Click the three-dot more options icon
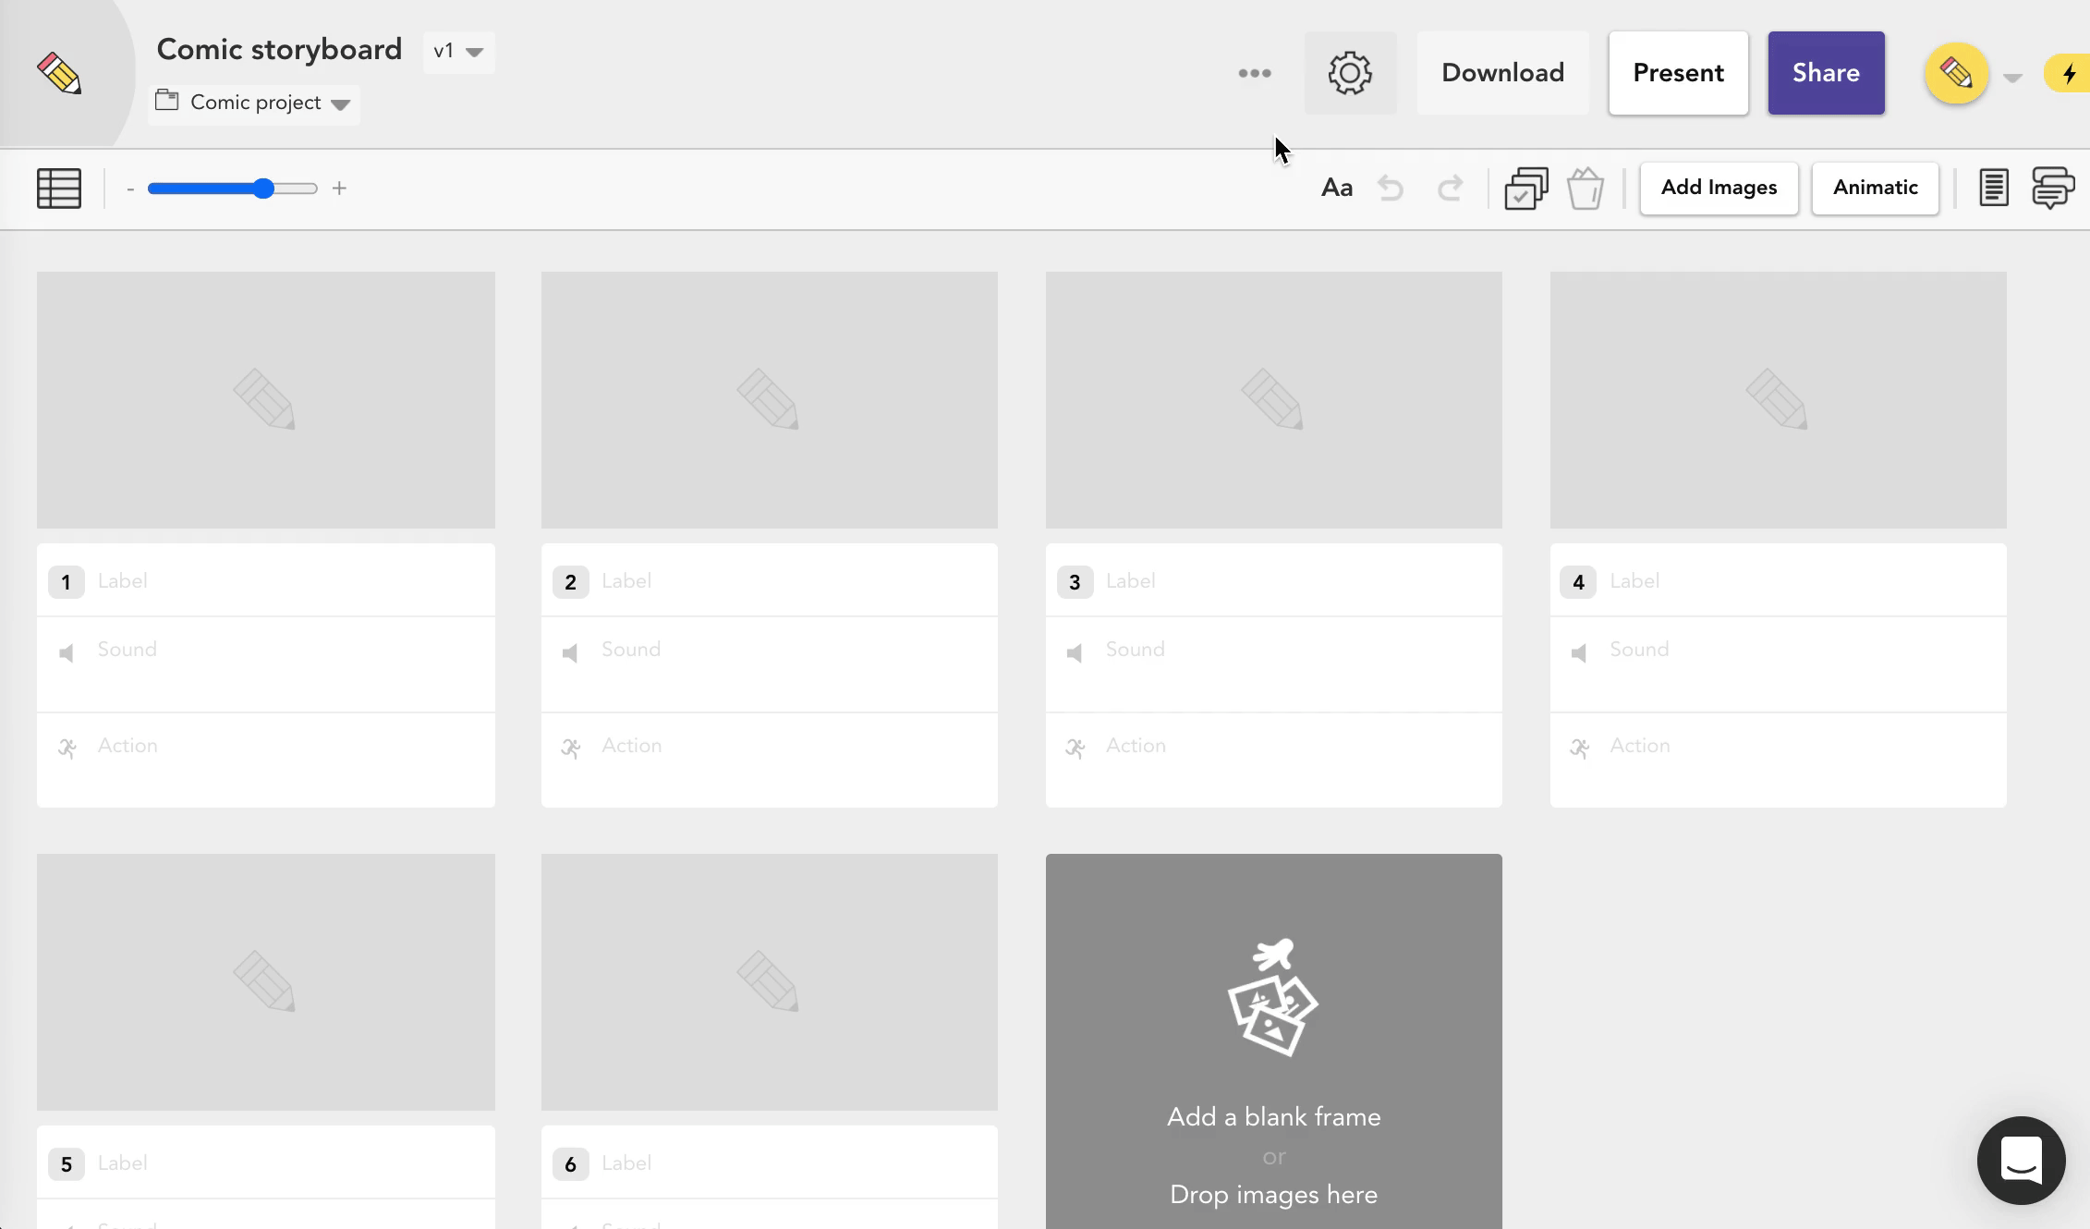 (x=1255, y=73)
